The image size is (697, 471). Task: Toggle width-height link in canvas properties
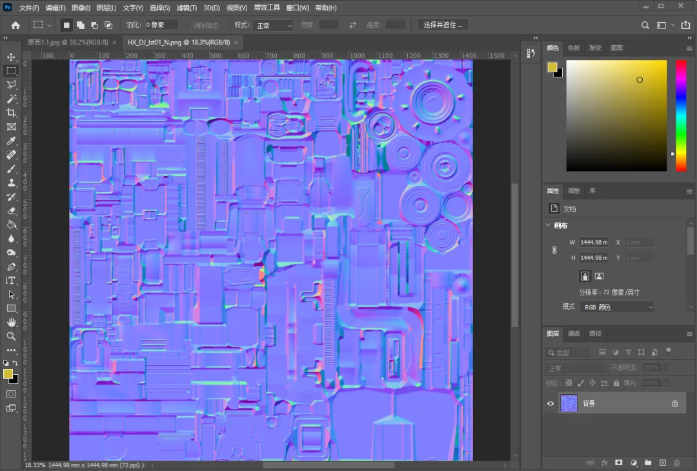pyautogui.click(x=554, y=250)
